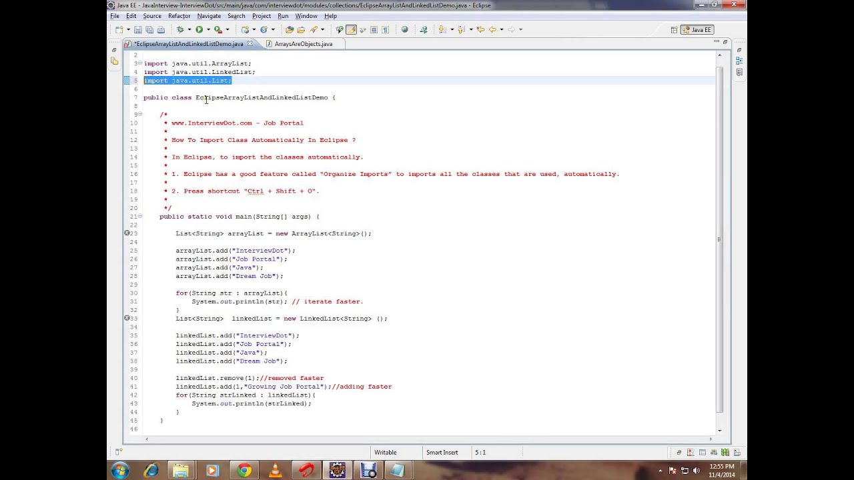
Task: Expand the New Java Class dropdown arrow
Action: point(272,29)
